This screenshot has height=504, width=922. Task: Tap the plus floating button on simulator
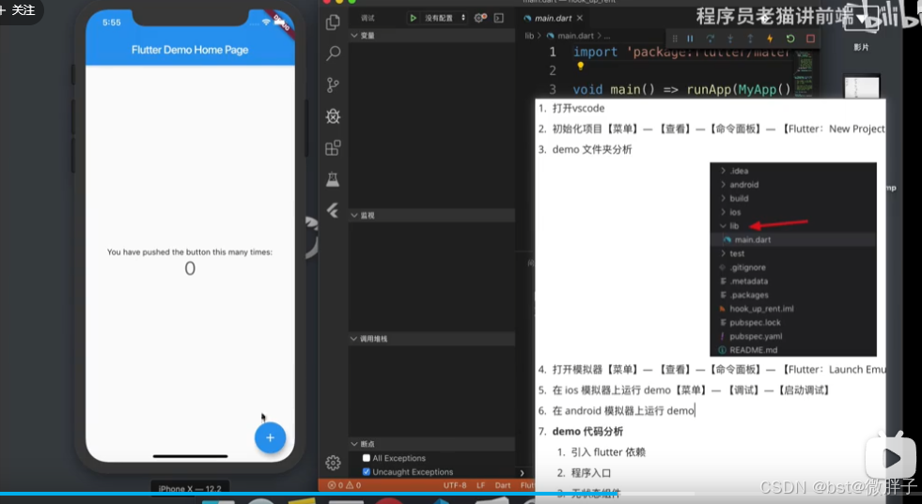(270, 437)
